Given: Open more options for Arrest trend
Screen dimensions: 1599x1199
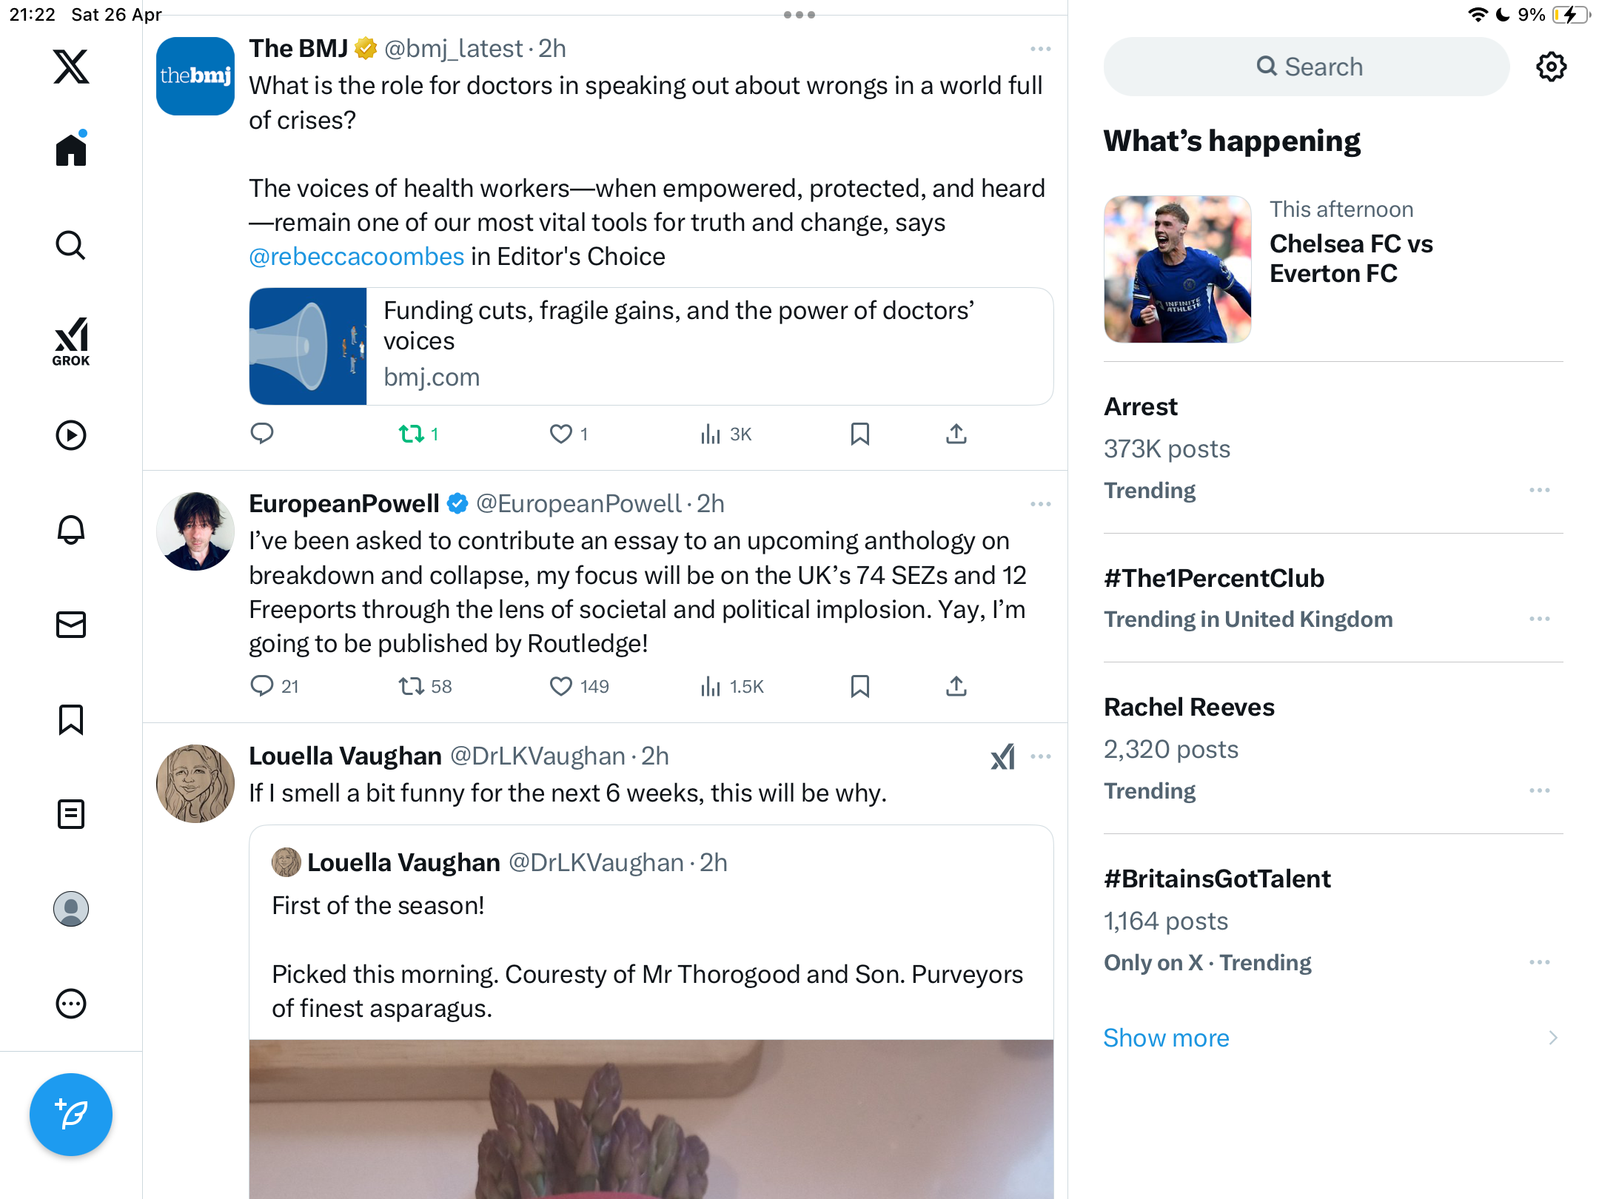Looking at the screenshot, I should point(1540,490).
